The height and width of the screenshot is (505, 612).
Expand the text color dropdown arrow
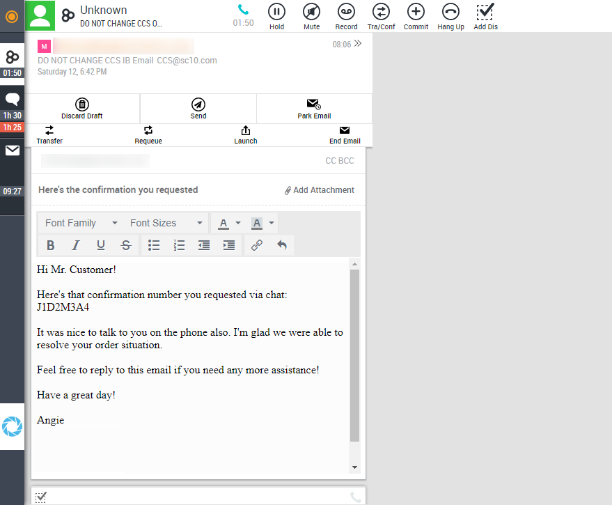pyautogui.click(x=238, y=223)
